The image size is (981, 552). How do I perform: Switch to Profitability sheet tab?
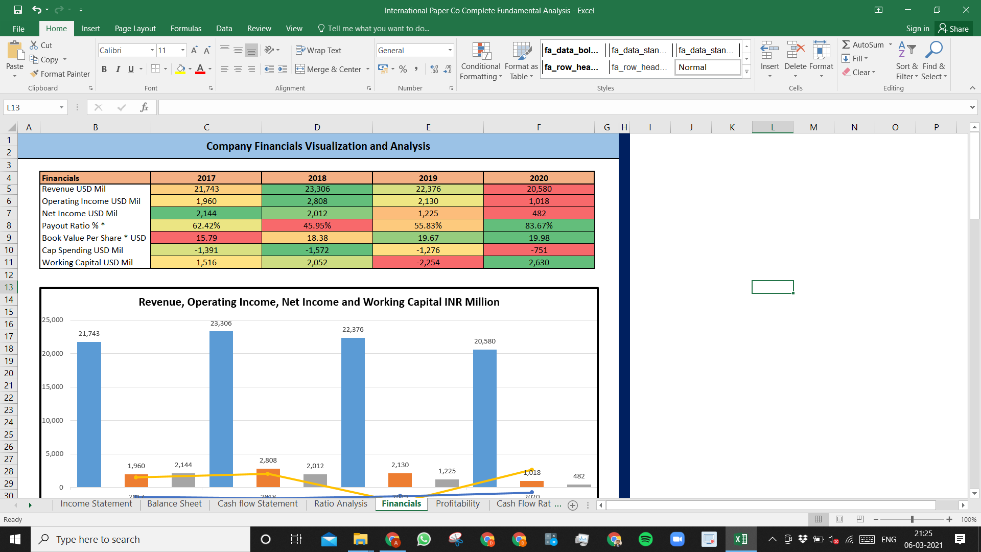458,504
